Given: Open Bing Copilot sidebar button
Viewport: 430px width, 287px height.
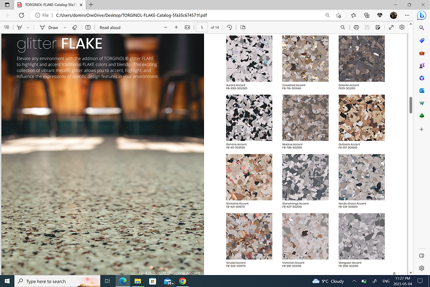Looking at the screenshot, I should [x=421, y=16].
